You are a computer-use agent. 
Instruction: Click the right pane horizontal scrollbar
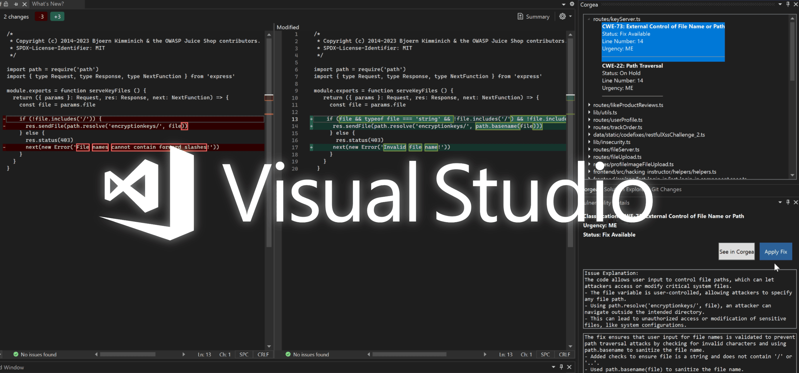pos(409,354)
